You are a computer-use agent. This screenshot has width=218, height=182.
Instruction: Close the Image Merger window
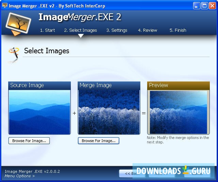coord(212,6)
